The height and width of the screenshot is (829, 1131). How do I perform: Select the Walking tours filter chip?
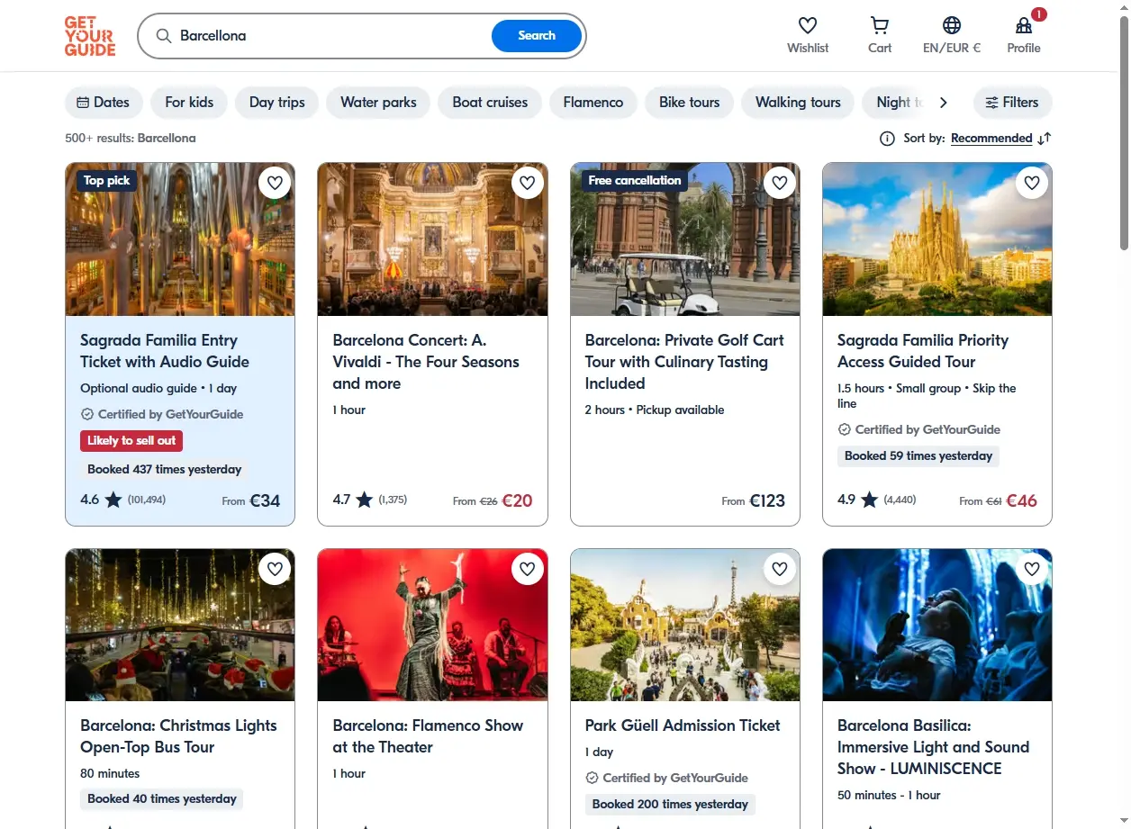[x=798, y=103]
